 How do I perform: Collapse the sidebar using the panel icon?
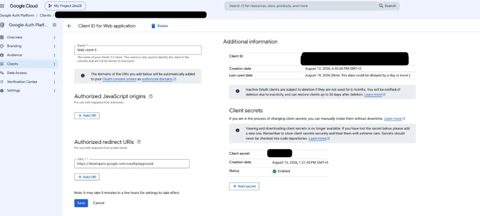tap(54, 25)
